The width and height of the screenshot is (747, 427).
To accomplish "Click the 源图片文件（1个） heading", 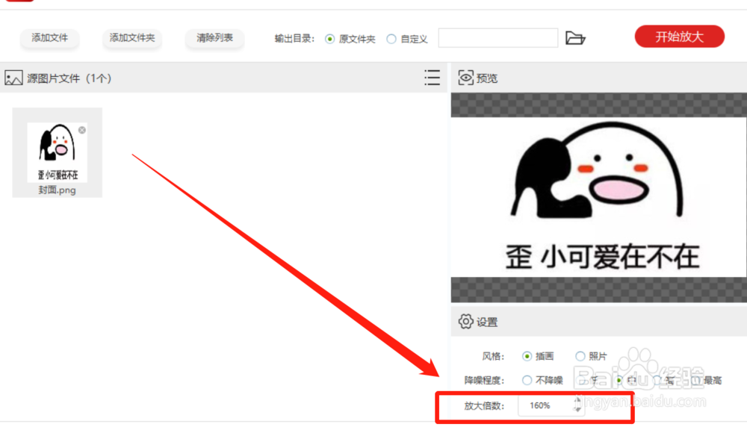I will 69,78.
